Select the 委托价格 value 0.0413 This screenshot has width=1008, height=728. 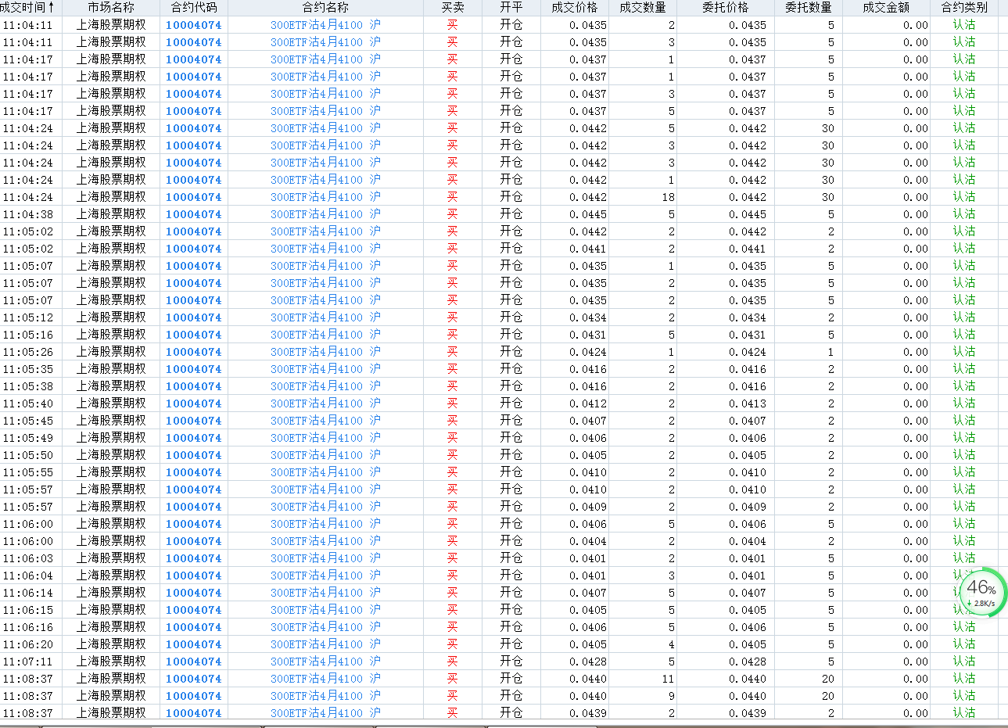[x=748, y=403]
